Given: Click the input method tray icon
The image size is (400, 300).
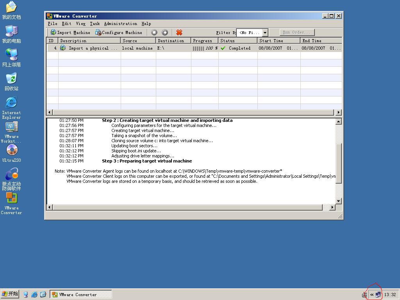Looking at the screenshot, I should 364,295.
